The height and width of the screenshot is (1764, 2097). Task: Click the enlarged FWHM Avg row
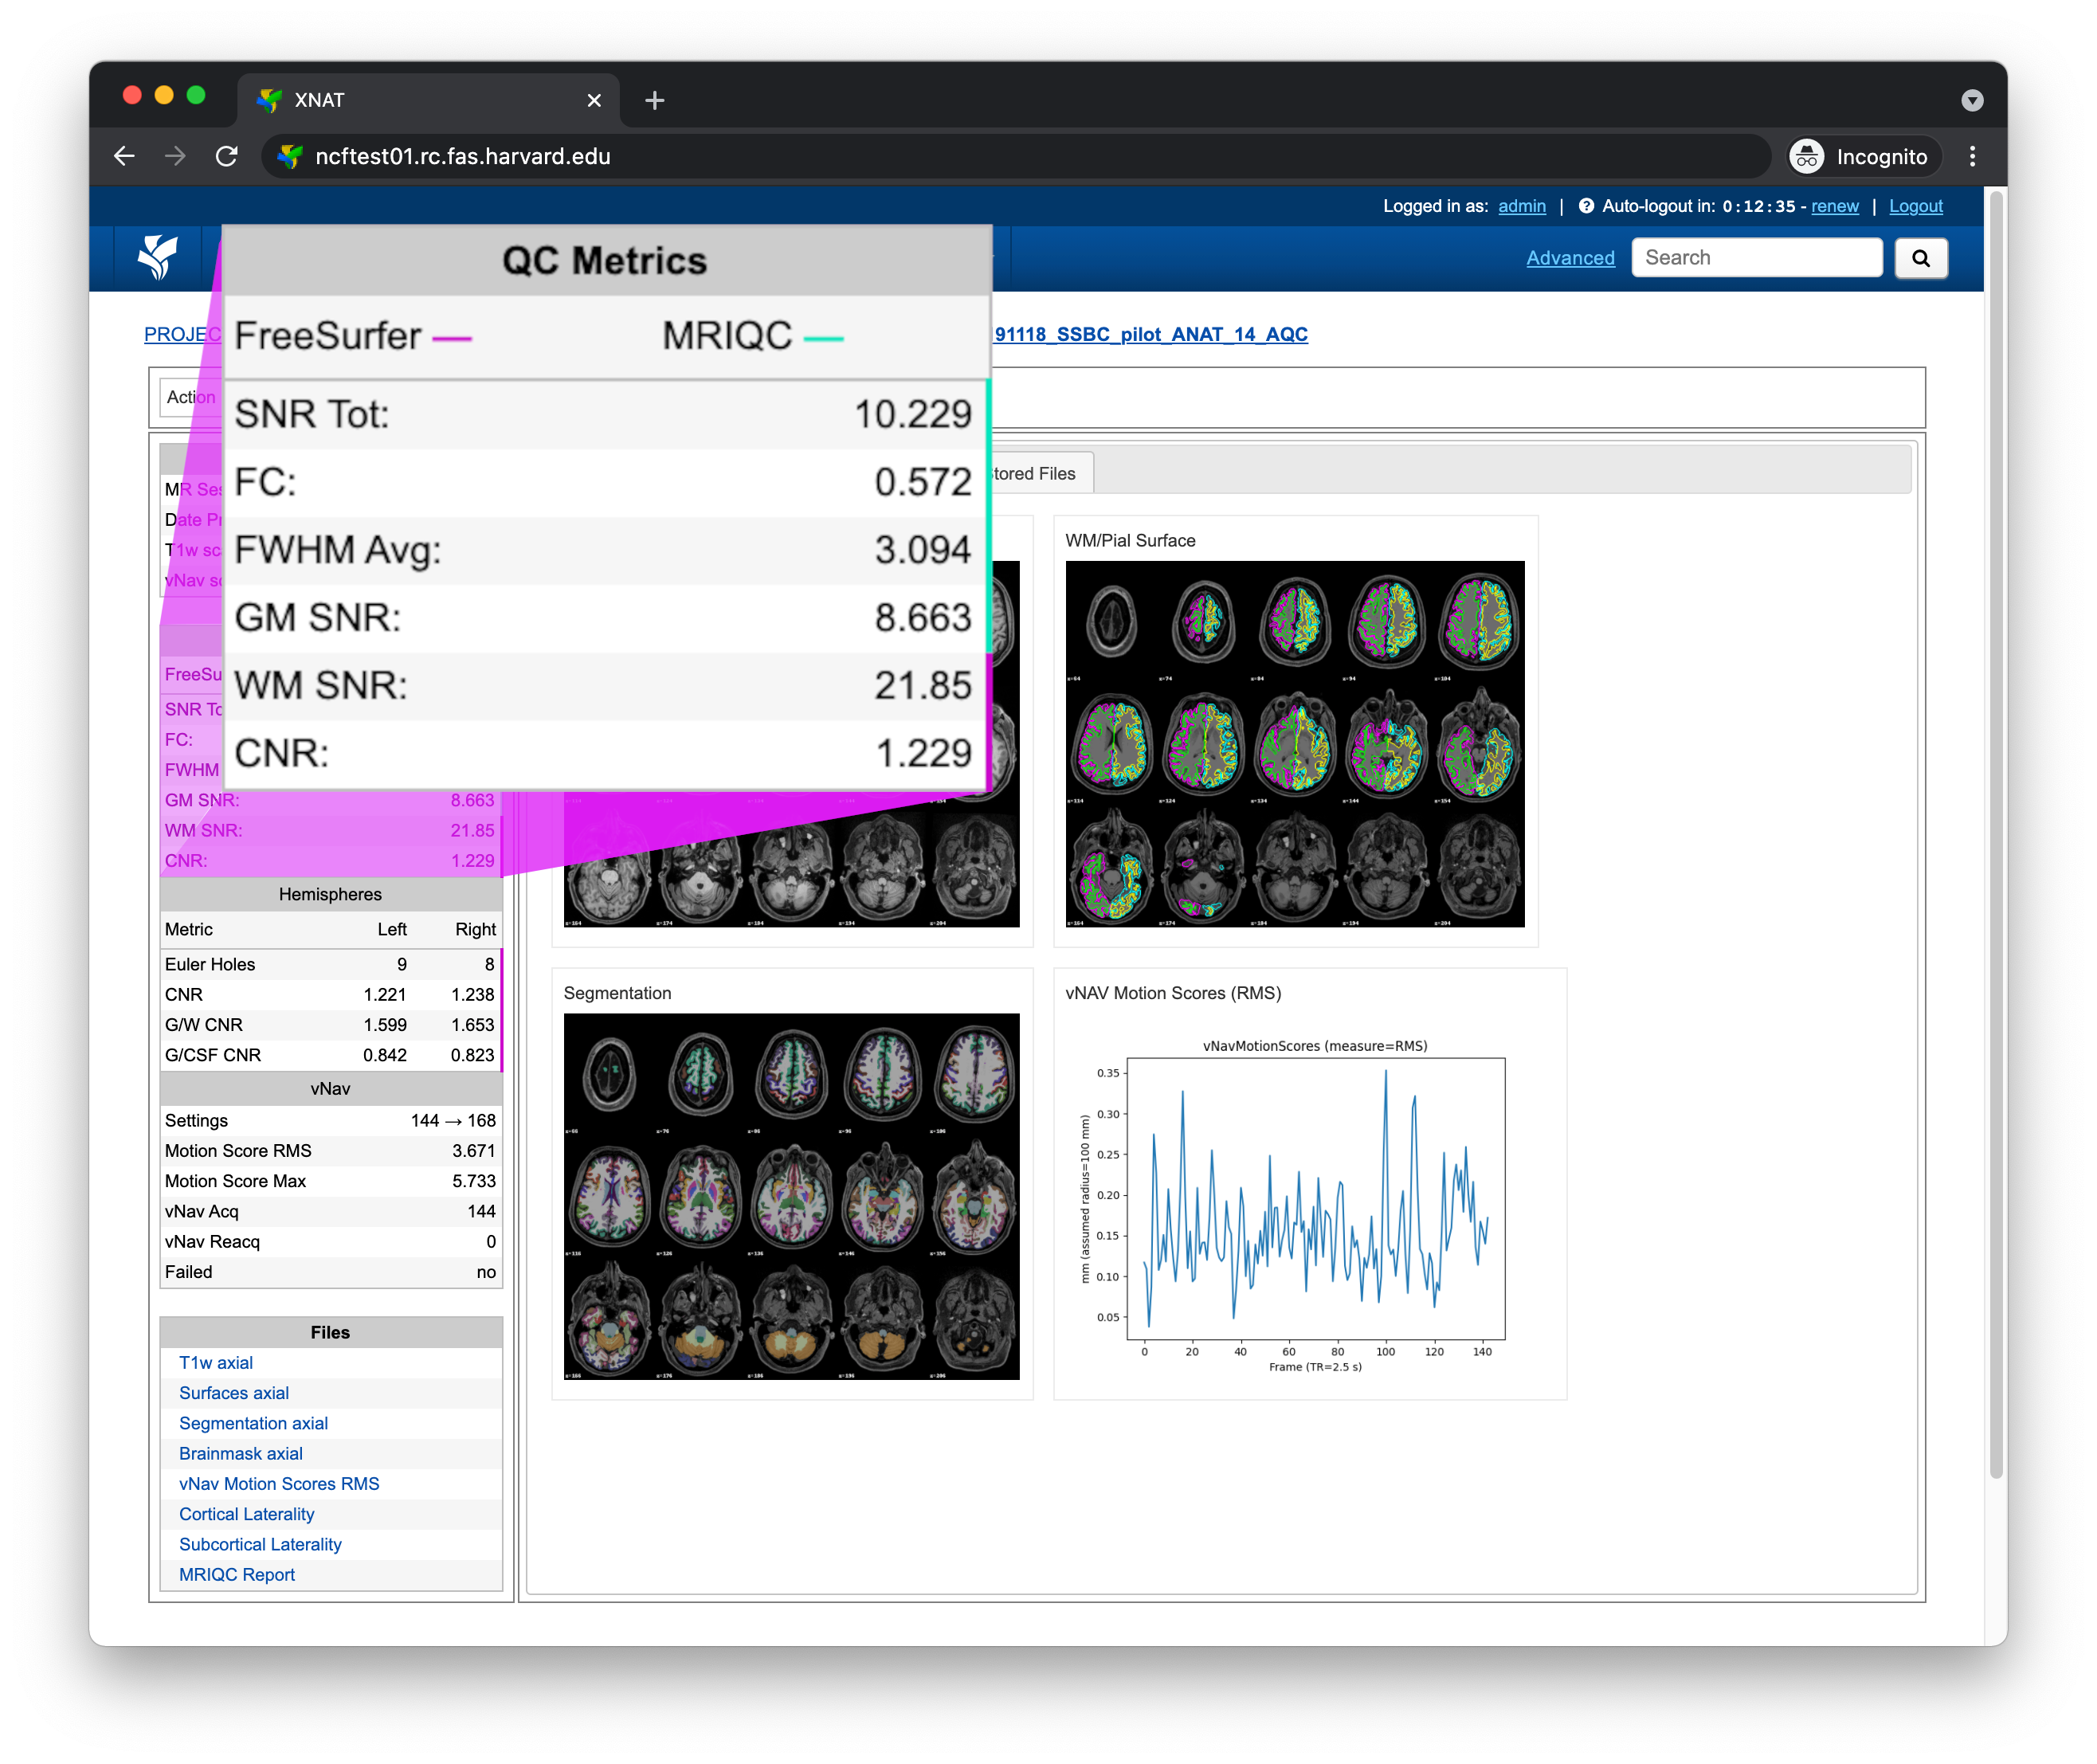pyautogui.click(x=605, y=550)
